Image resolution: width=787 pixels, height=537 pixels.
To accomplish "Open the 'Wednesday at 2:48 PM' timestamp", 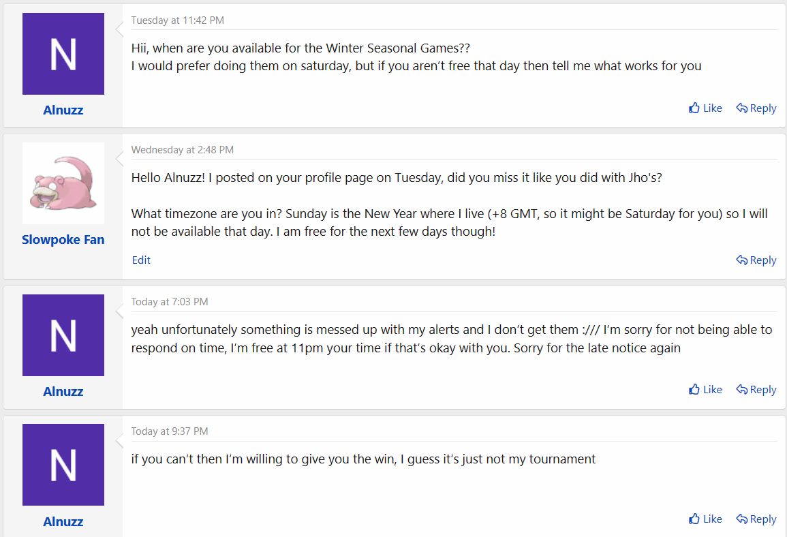I will click(183, 150).
